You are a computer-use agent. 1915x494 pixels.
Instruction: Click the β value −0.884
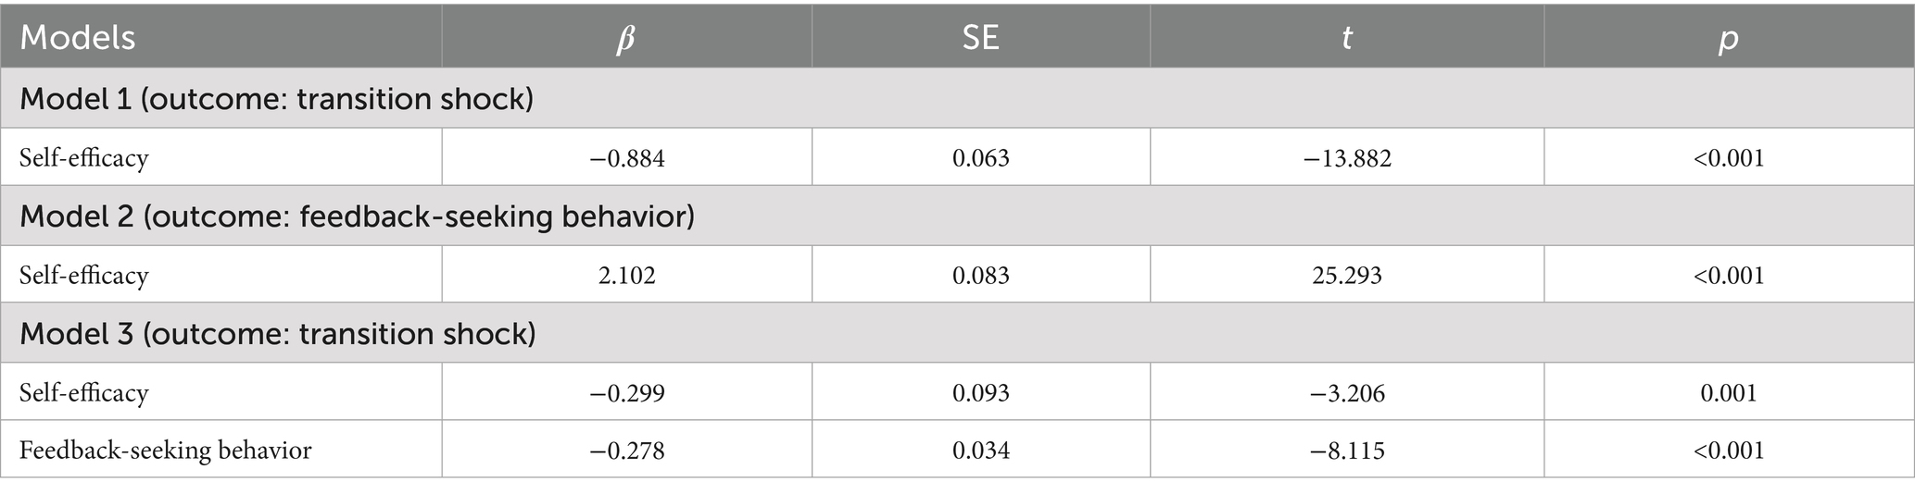point(627,158)
